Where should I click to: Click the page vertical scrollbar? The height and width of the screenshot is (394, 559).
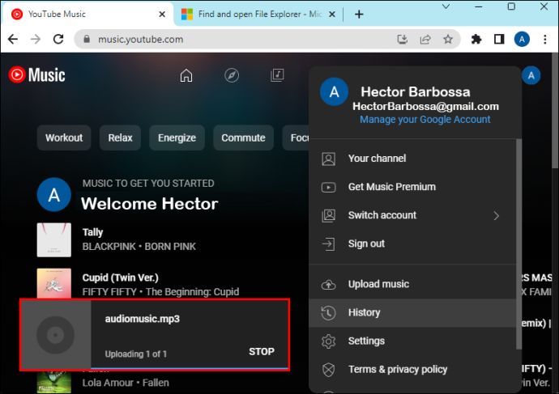555,110
